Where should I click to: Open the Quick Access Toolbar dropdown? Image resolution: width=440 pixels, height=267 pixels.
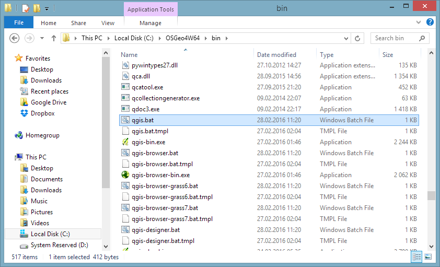coord(47,8)
